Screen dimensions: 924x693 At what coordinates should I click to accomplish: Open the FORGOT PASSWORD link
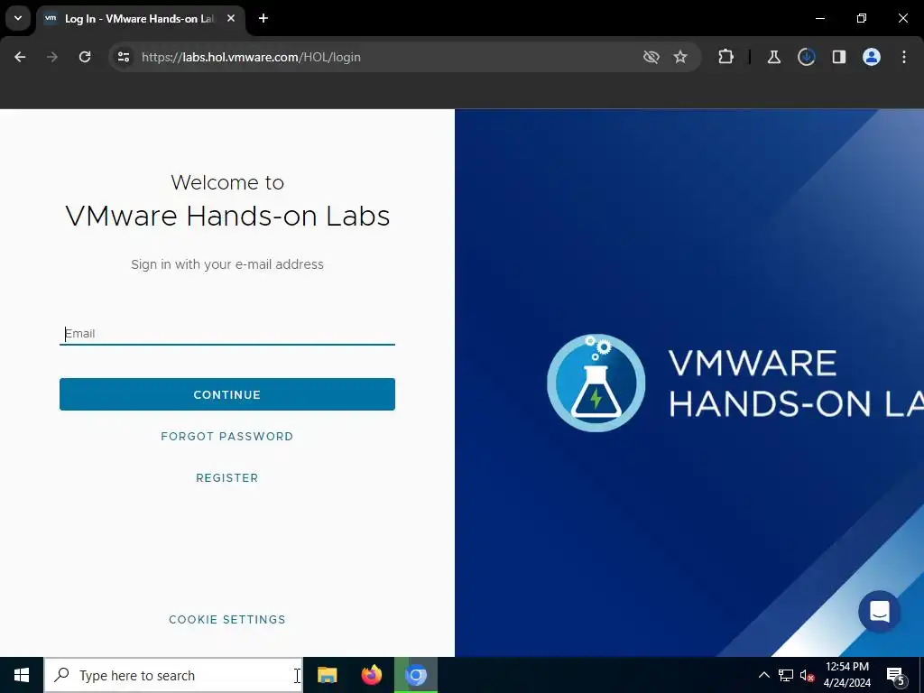[x=227, y=437]
